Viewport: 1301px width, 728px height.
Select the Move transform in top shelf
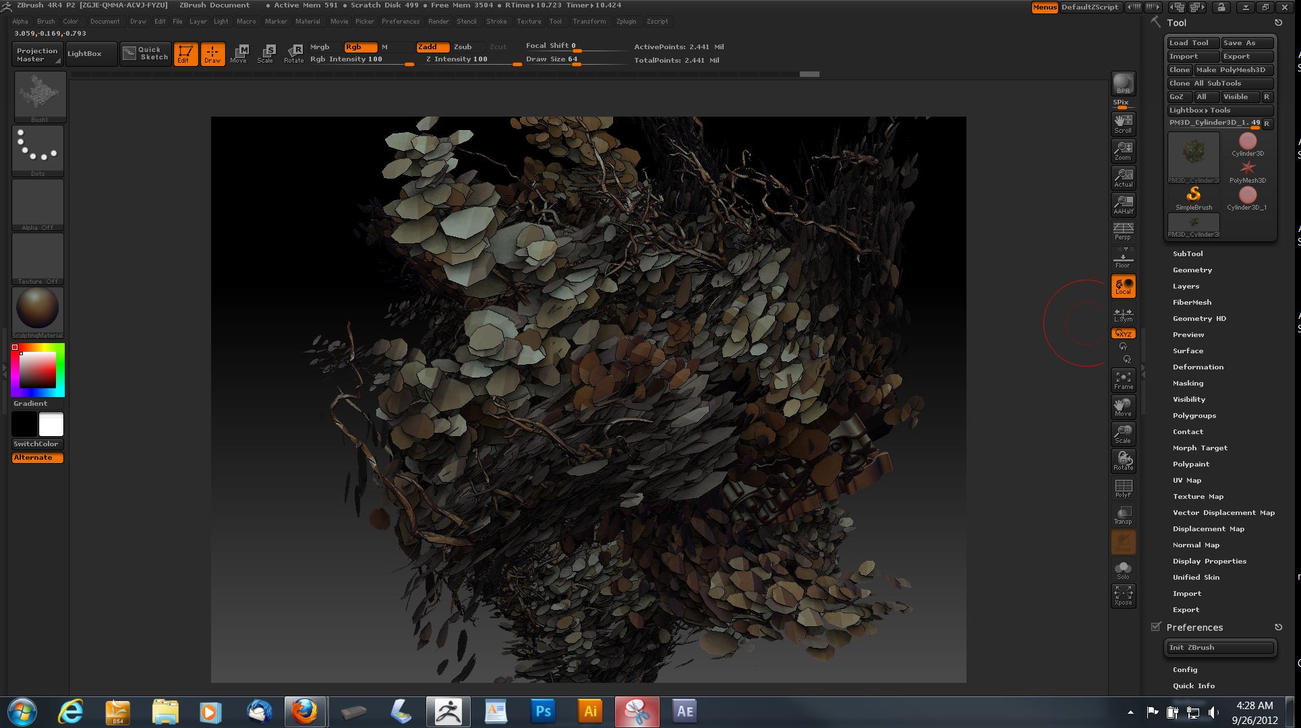(239, 54)
